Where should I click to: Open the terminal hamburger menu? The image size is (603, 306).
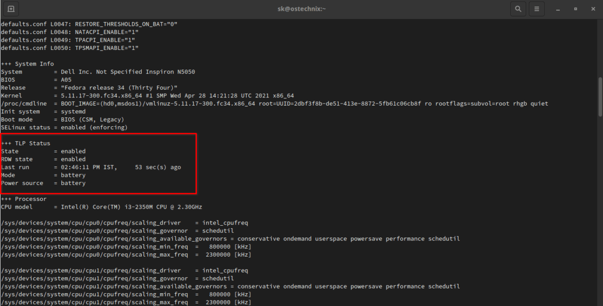(536, 8)
